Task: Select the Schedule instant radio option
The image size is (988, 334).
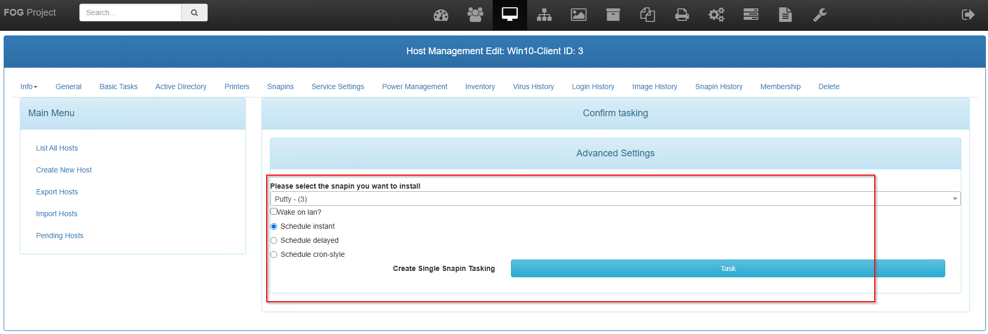Action: tap(273, 227)
